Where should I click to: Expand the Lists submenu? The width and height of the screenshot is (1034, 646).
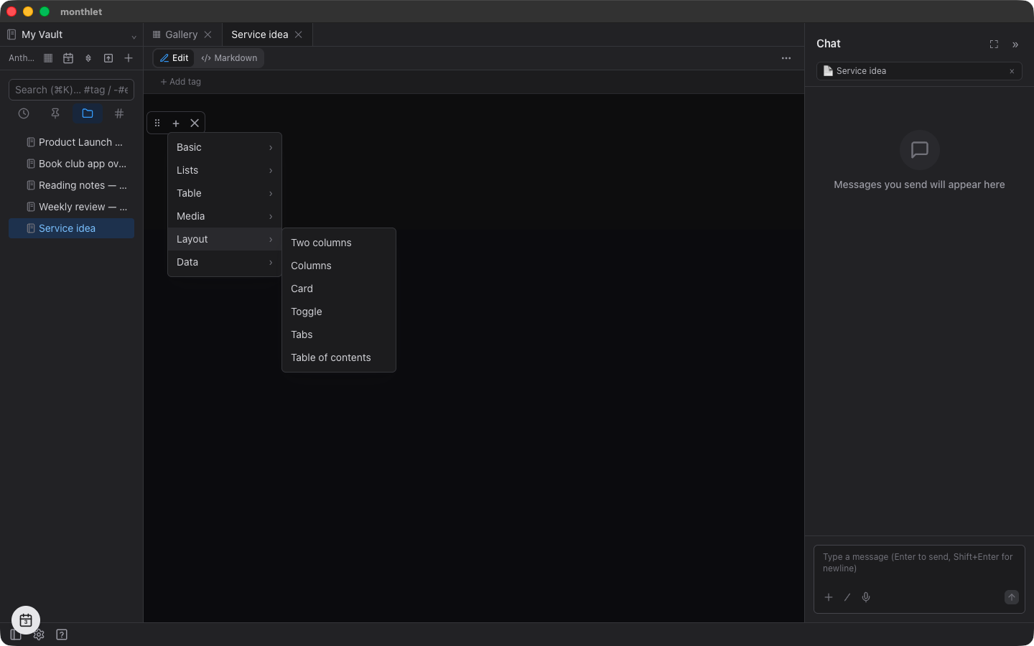pos(225,170)
